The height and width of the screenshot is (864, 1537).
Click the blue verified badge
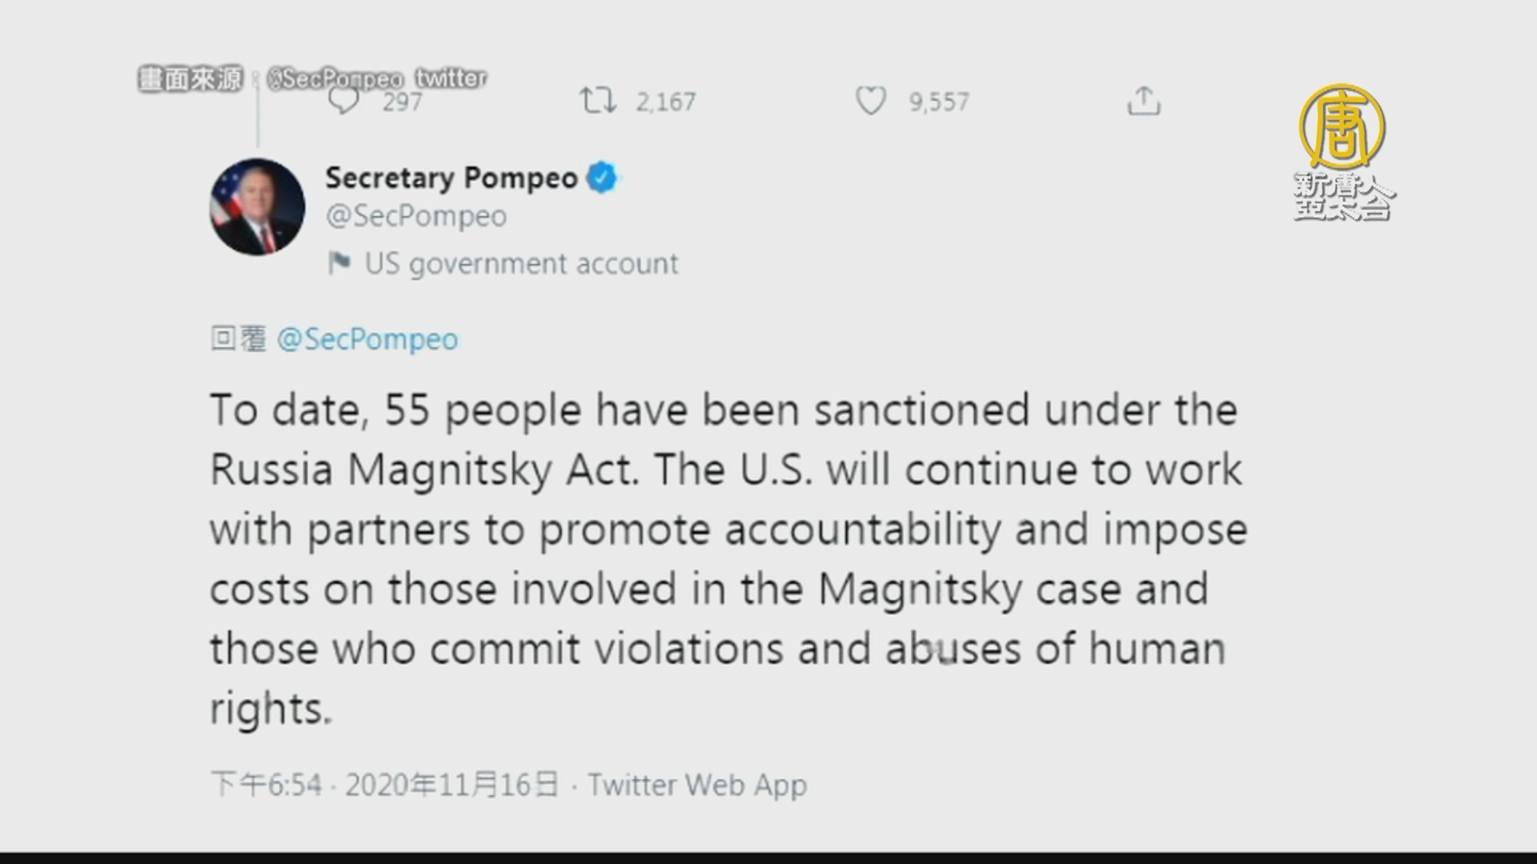point(603,178)
